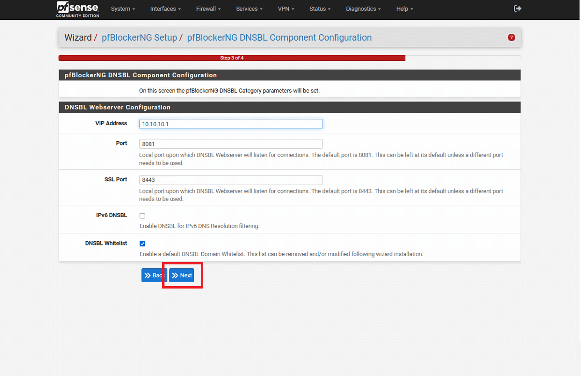Open the Status dropdown menu
This screenshot has width=581, height=376.
coord(320,9)
